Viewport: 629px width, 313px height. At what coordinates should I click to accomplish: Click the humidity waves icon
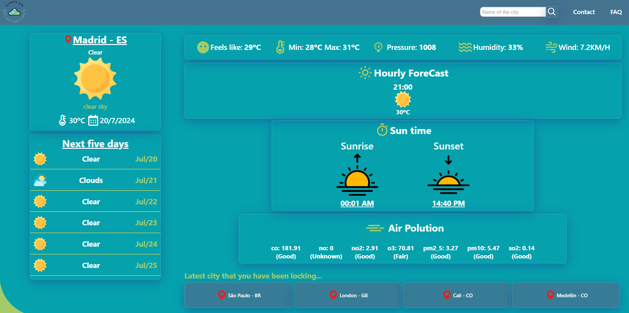pos(465,47)
